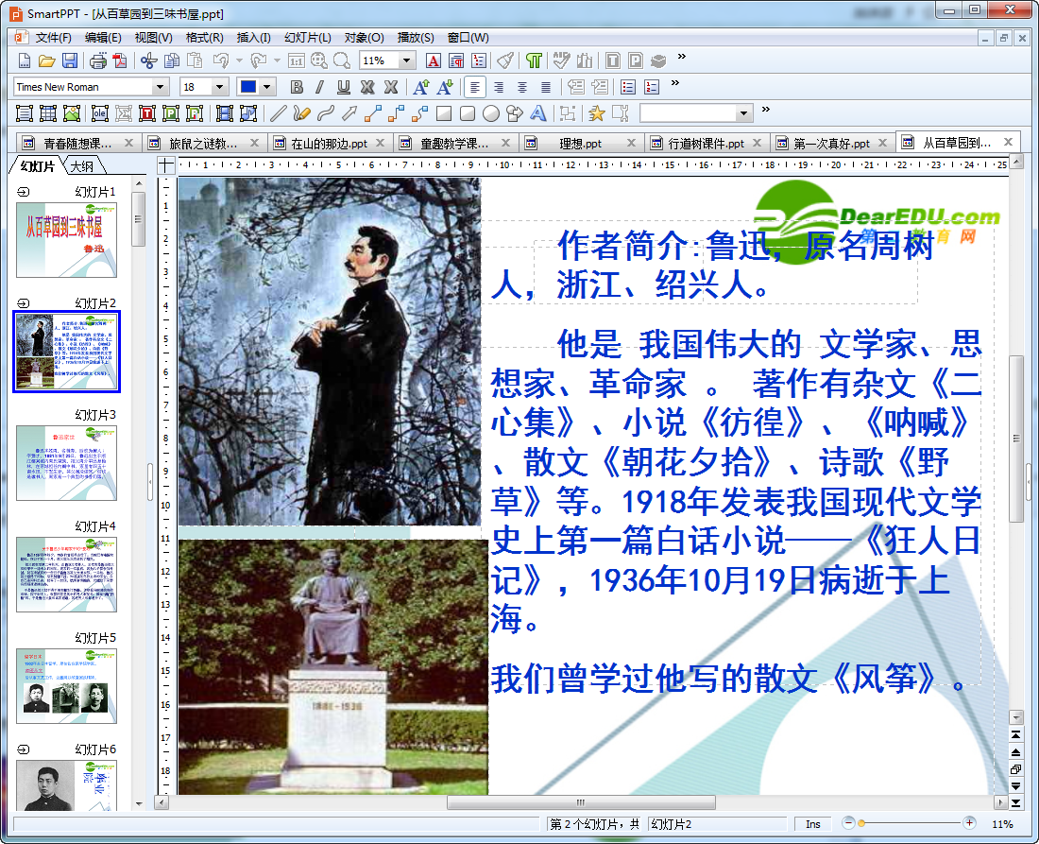
Task: Undo the last action
Action: (x=221, y=61)
